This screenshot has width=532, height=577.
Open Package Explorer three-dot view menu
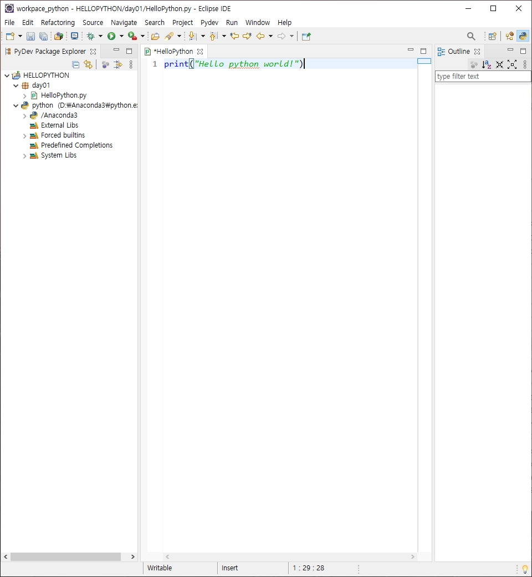coord(131,65)
